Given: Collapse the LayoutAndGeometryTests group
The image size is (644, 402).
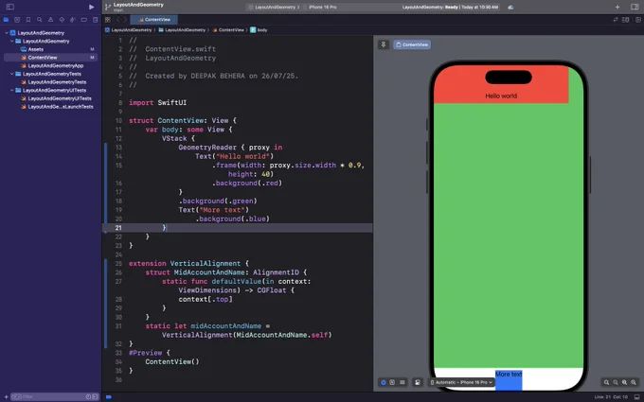Looking at the screenshot, I should 12,74.
